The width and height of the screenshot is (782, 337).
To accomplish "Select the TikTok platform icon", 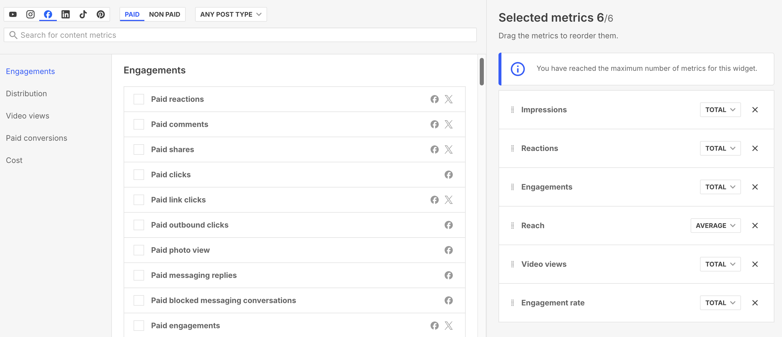I will (x=83, y=14).
